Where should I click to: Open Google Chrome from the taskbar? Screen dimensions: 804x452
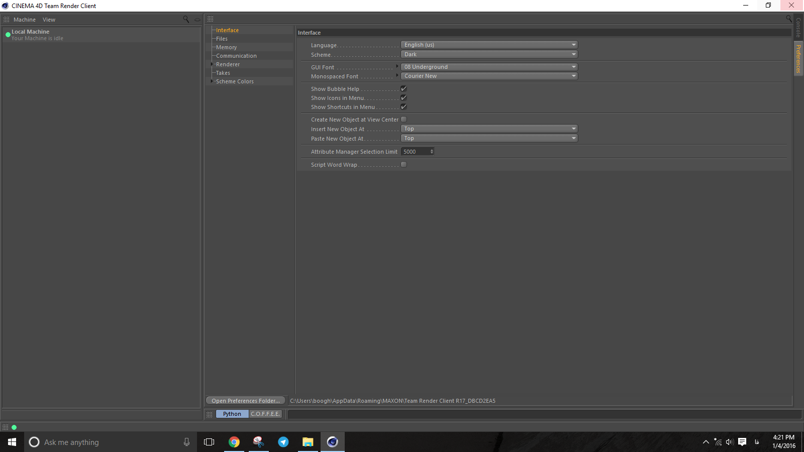234,442
